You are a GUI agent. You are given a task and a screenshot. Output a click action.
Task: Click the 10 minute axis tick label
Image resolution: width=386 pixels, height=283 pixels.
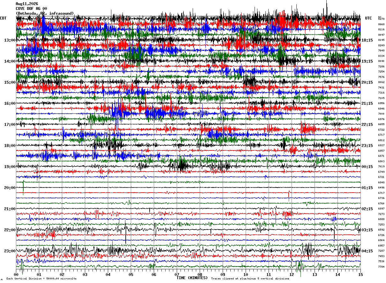coord(246,274)
